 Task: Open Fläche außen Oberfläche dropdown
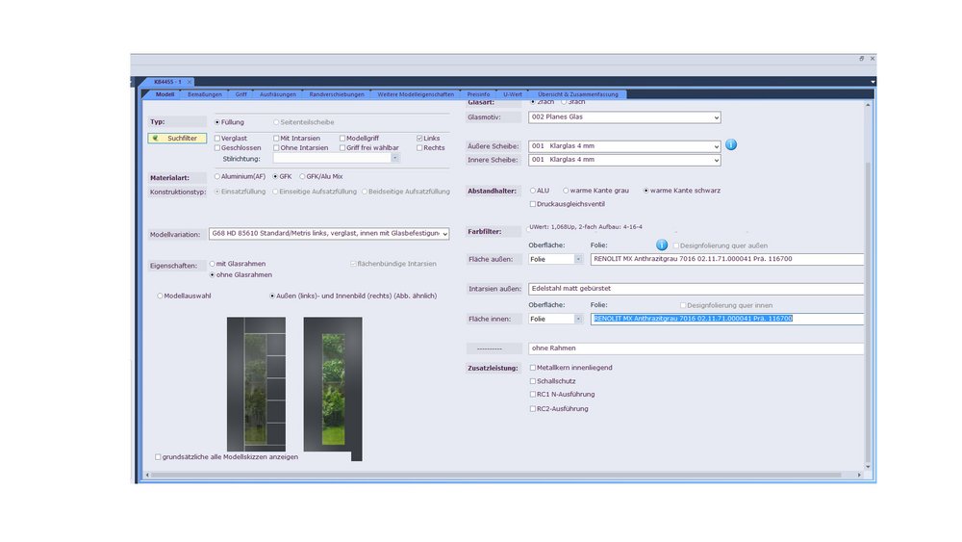coord(578,259)
